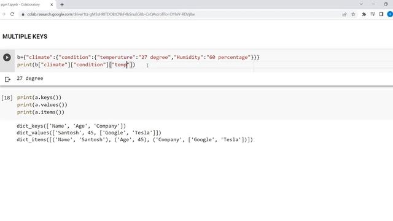
Task: Run the multiple keys code cell
Action: click(x=7, y=57)
